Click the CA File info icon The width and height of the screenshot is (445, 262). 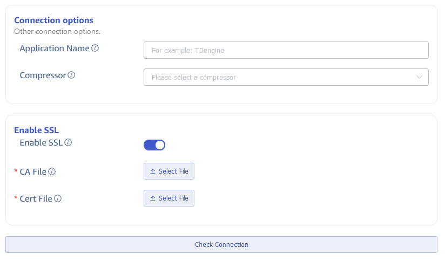pos(52,172)
